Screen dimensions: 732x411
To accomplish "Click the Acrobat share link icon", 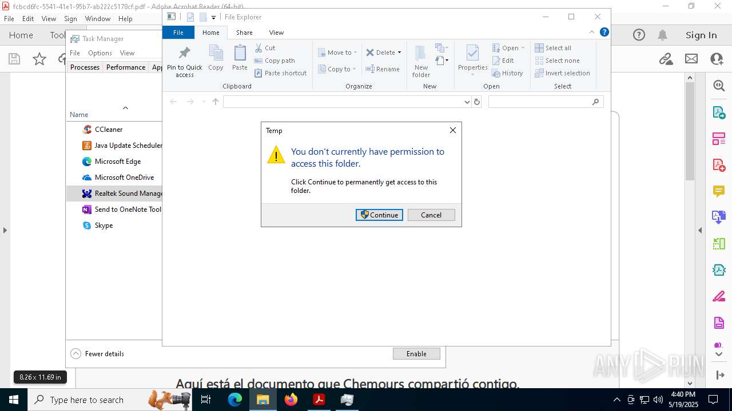I will (665, 58).
